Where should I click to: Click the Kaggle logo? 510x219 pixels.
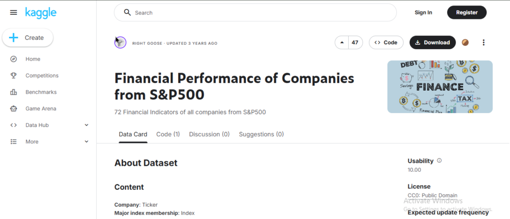point(40,12)
